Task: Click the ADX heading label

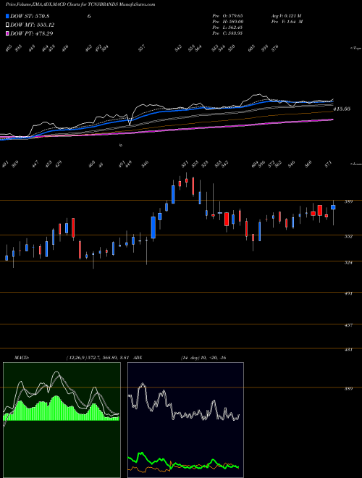Action: coord(138,358)
